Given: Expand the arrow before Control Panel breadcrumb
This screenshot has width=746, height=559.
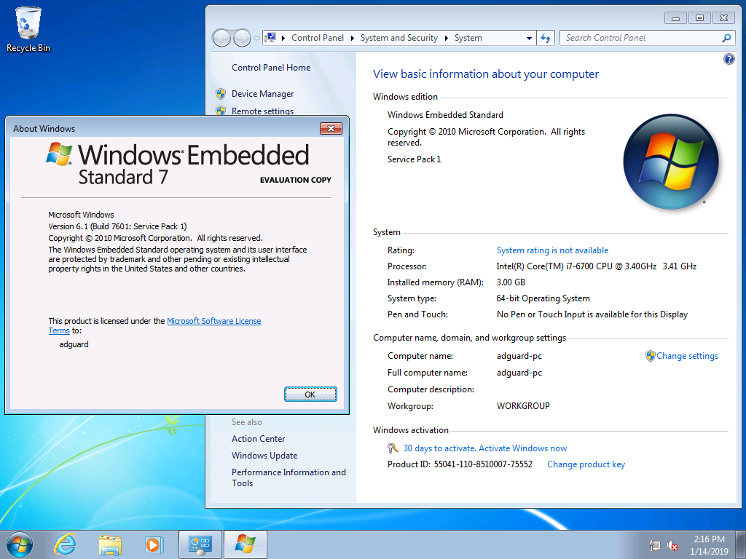Looking at the screenshot, I should point(283,38).
